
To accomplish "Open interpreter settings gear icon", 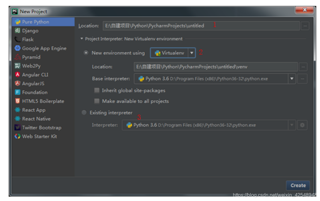I will pyautogui.click(x=302, y=125).
